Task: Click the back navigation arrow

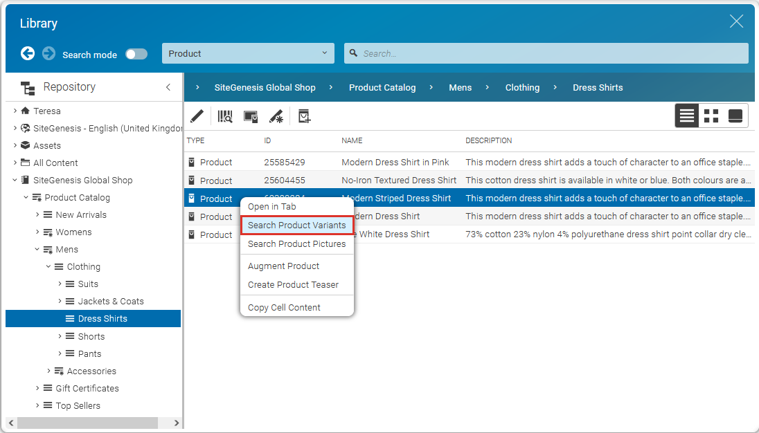Action: click(x=27, y=53)
